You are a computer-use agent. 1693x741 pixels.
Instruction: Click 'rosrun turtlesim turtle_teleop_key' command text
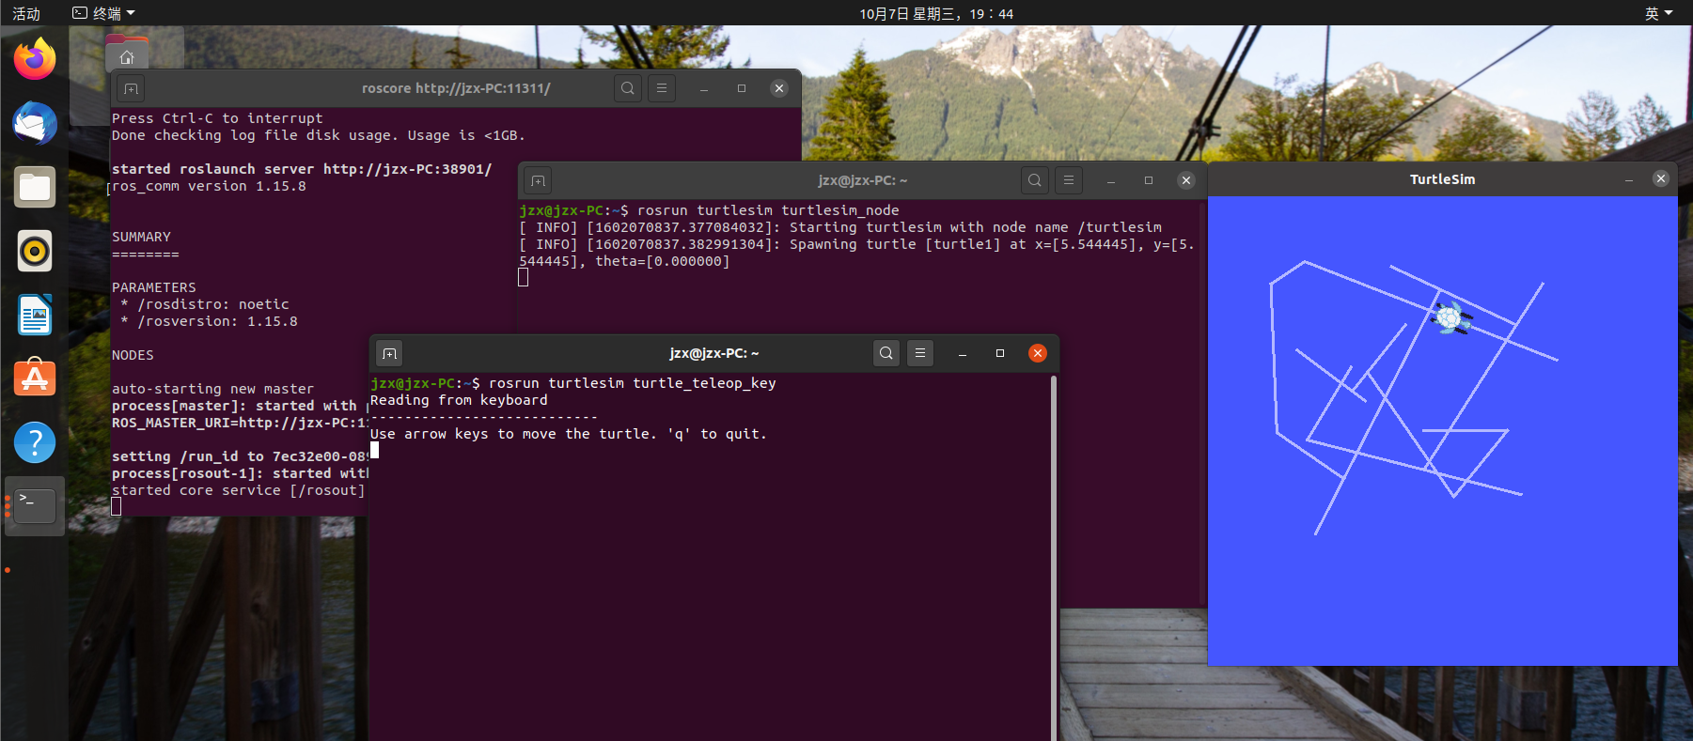[633, 383]
